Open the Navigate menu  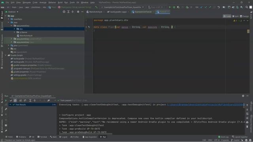pos(26,3)
